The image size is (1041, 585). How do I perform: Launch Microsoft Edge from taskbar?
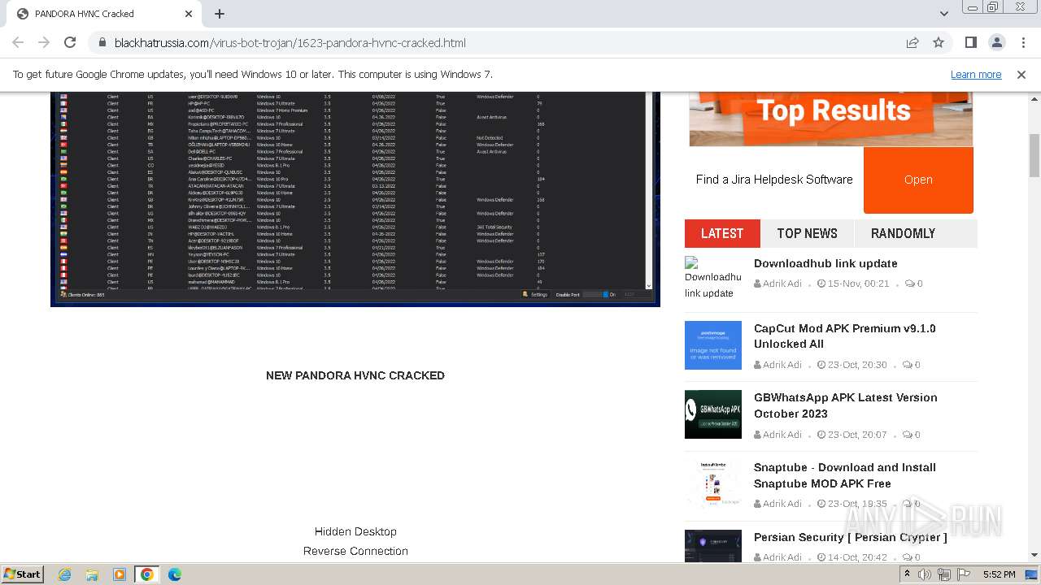[175, 574]
